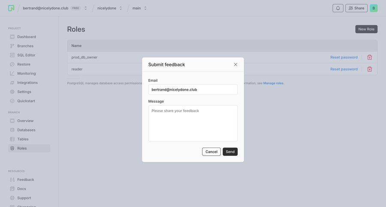Click the Share button

pyautogui.click(x=356, y=8)
